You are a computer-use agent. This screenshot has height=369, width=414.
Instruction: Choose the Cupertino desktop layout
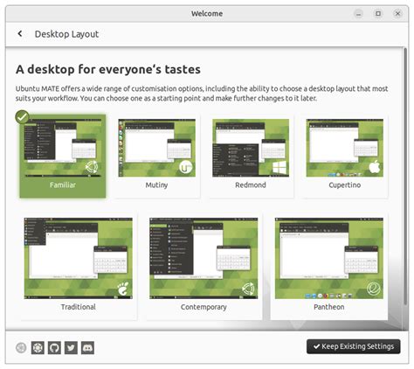[x=345, y=156]
